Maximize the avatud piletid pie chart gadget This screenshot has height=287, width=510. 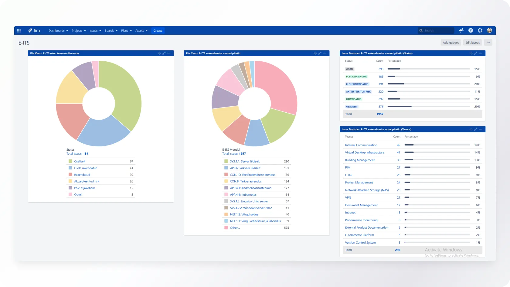point(320,53)
